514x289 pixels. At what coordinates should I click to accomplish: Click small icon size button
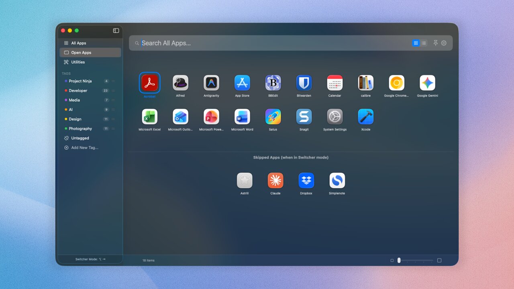pyautogui.click(x=392, y=261)
